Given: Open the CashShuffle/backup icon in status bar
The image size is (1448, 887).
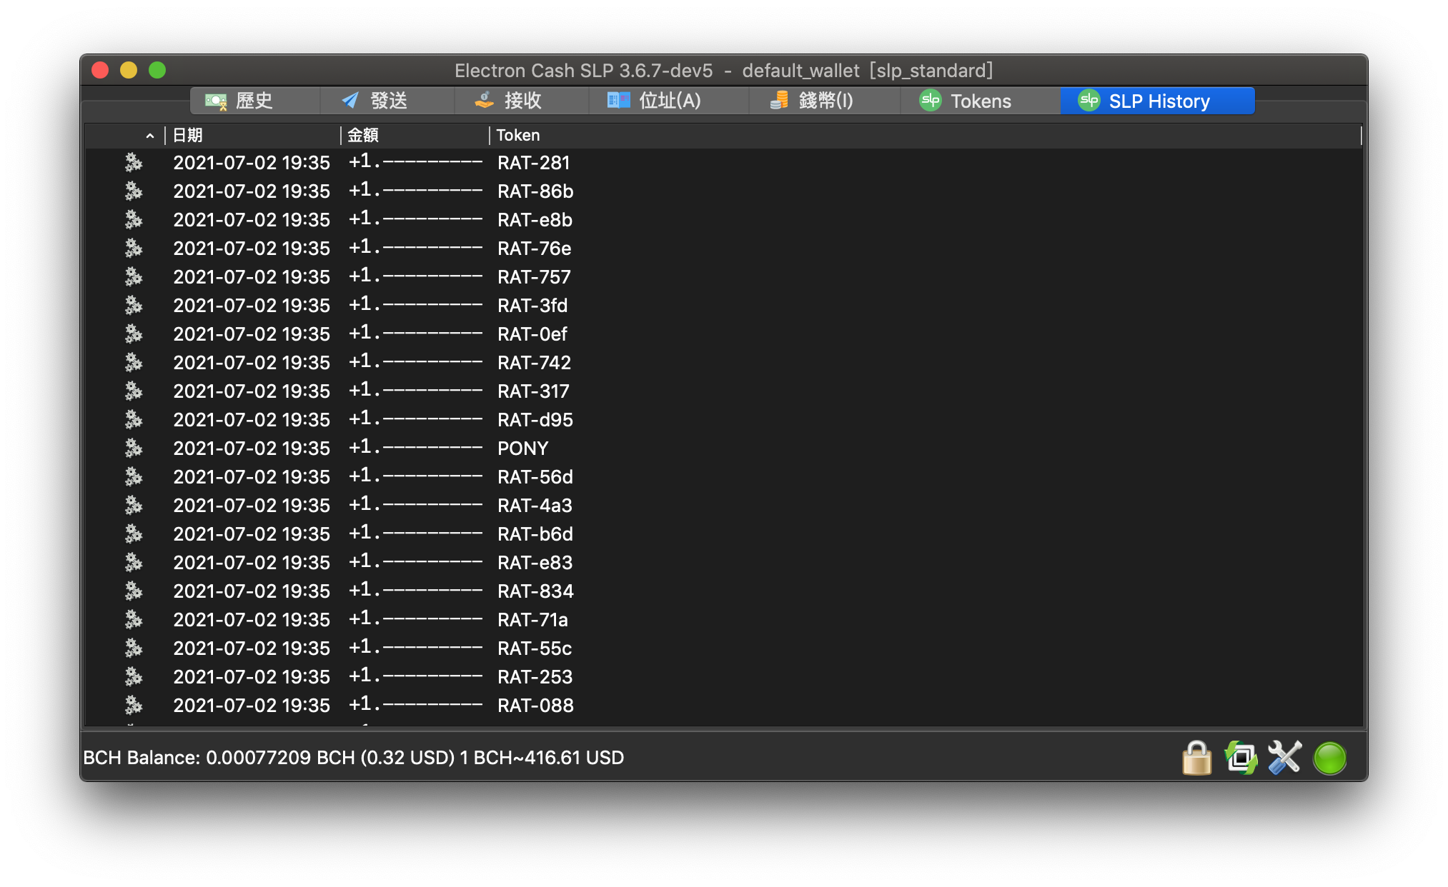Looking at the screenshot, I should tap(1241, 758).
